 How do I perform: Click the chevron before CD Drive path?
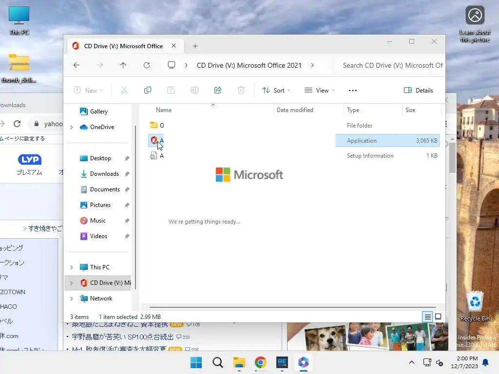(186, 65)
